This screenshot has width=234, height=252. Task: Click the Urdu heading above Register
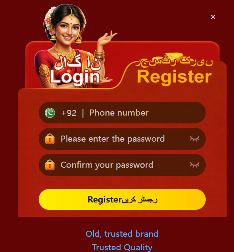tap(174, 63)
